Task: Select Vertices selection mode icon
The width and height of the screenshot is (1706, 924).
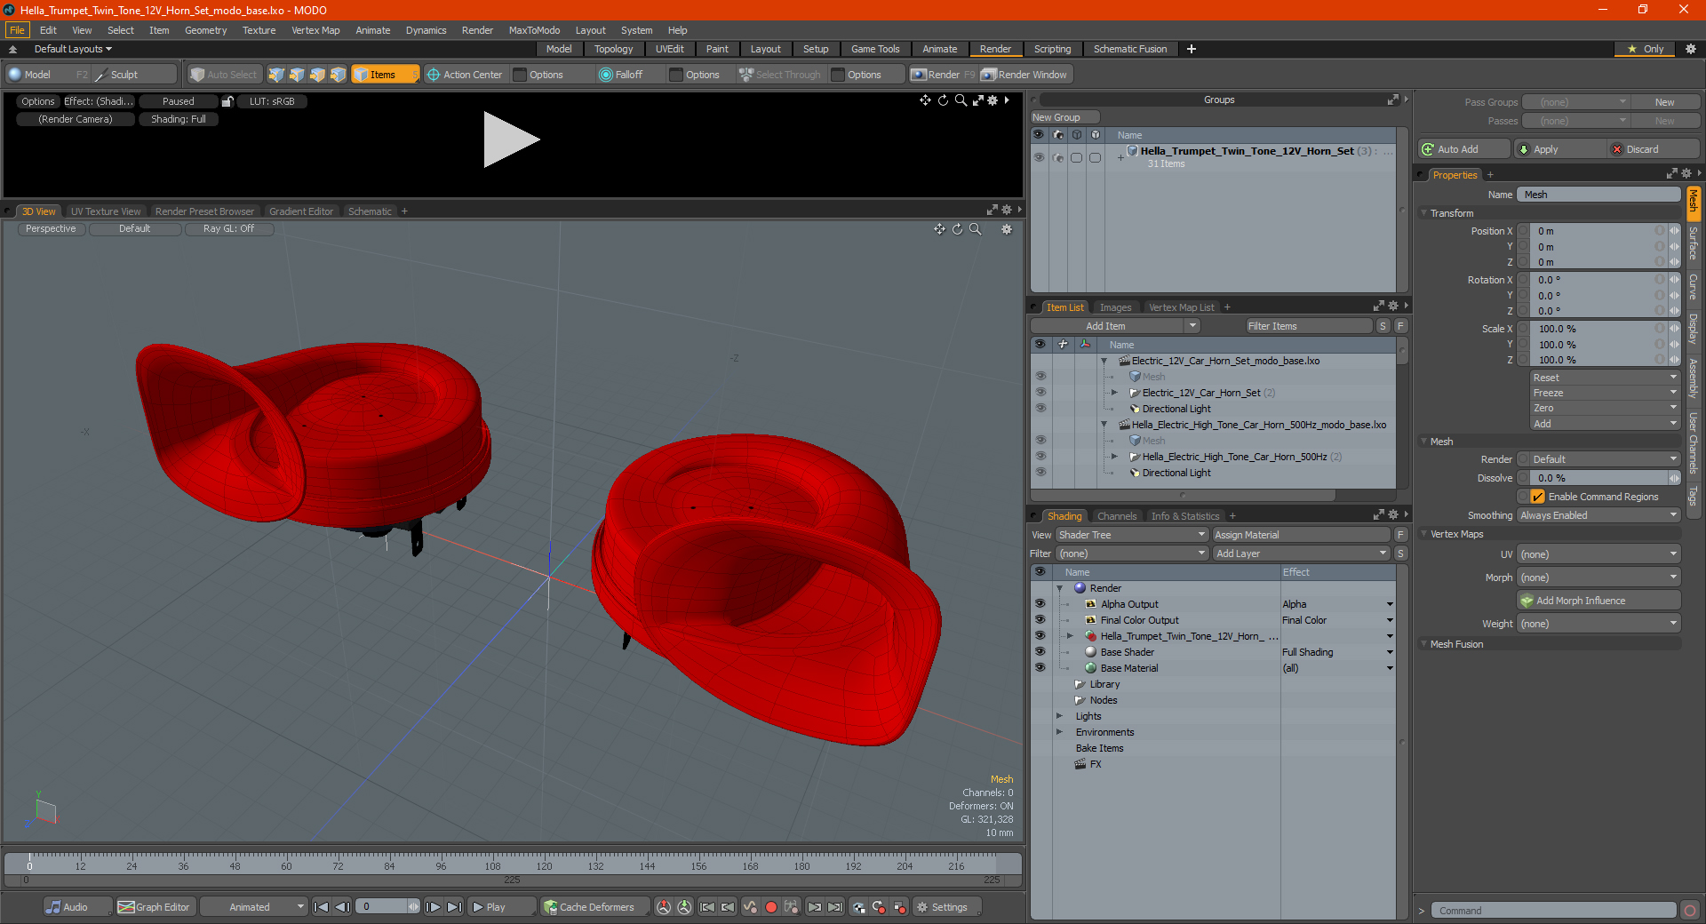Action: (276, 75)
